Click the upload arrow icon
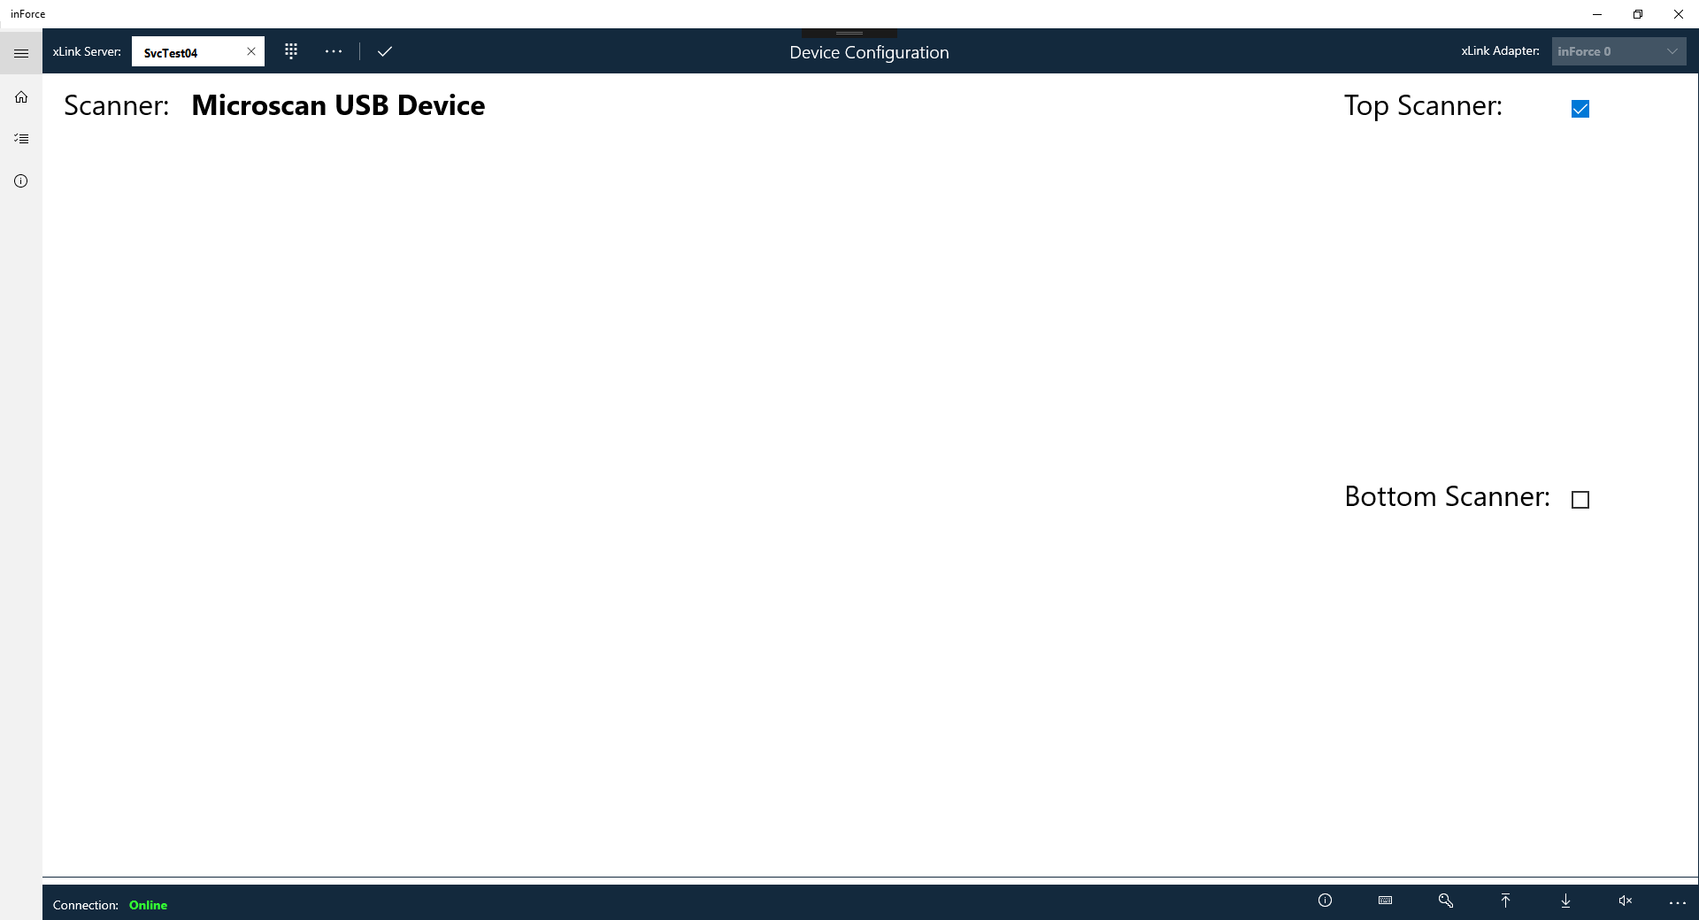1699x920 pixels. 1505,901
